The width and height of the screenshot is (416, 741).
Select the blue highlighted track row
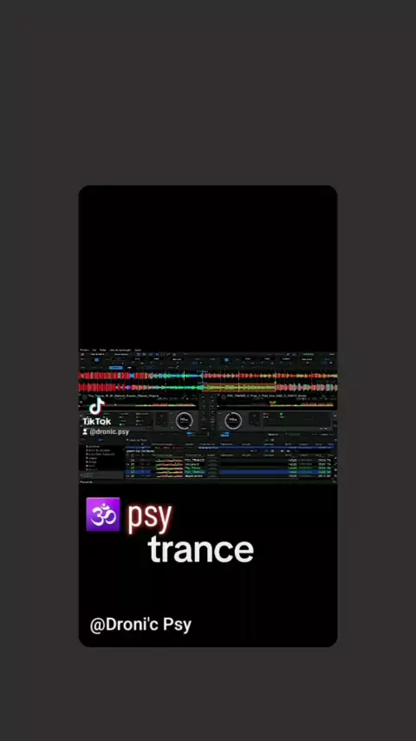(231, 472)
